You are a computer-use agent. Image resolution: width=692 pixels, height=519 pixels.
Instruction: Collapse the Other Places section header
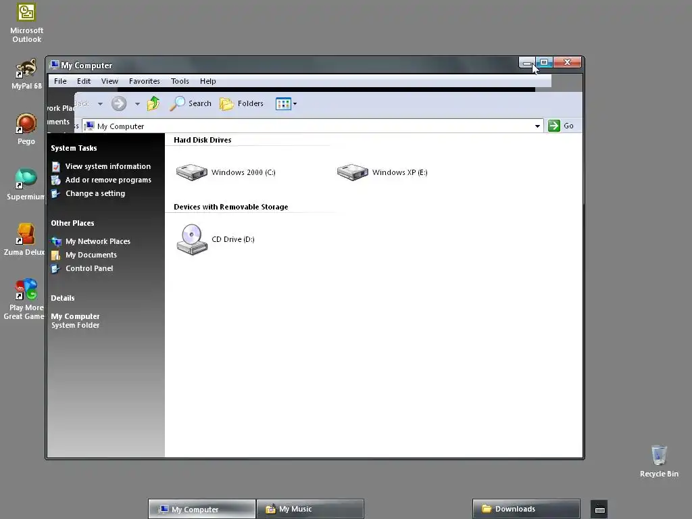(72, 223)
